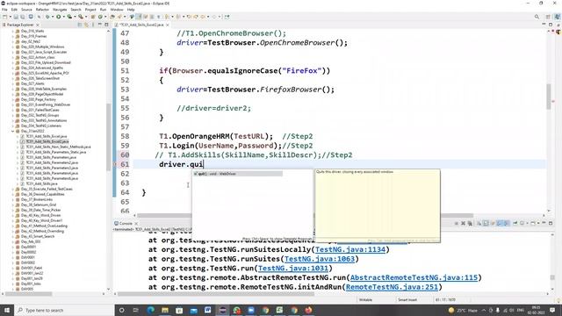Open the Run button dropdown arrow
This screenshot has width=562, height=316.
click(63, 17)
